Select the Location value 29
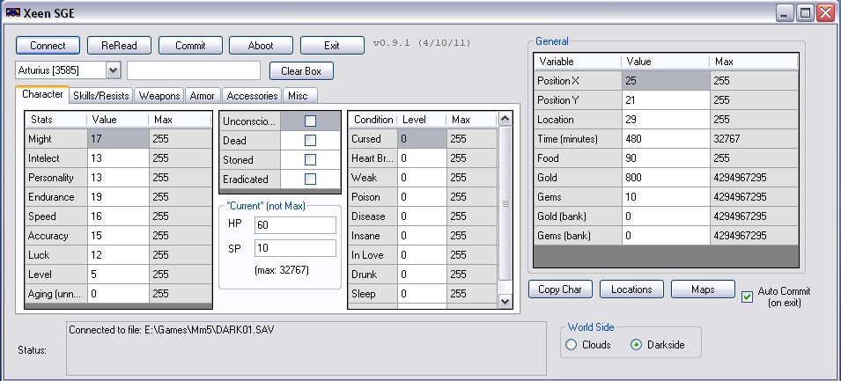Viewport: 841px width, 381px height. coord(666,120)
